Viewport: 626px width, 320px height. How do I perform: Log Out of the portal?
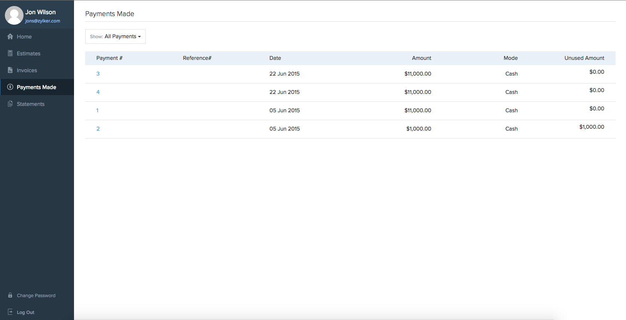(x=25, y=312)
